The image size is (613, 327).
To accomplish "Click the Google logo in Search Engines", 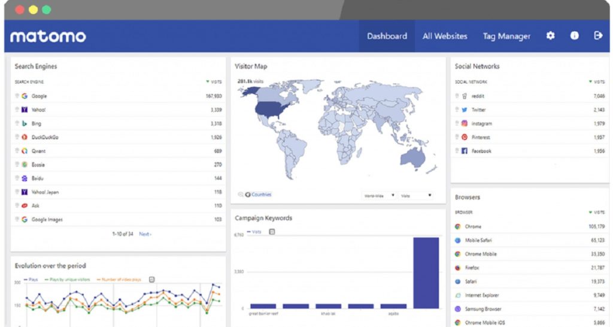I will pyautogui.click(x=25, y=96).
